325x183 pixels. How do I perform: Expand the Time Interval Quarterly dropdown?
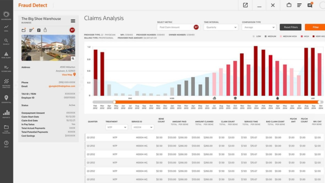[x=221, y=27]
